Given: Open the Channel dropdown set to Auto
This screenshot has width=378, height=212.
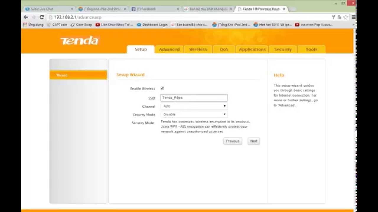Looking at the screenshot, I should click(194, 106).
